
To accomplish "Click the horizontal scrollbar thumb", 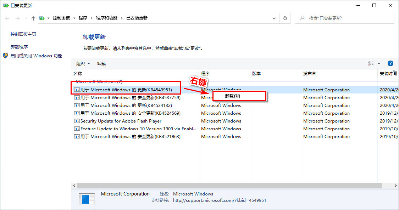I will (229, 186).
